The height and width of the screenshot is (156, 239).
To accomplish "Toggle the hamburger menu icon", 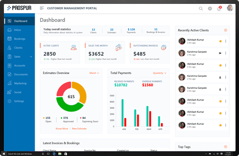I will [x=42, y=8].
